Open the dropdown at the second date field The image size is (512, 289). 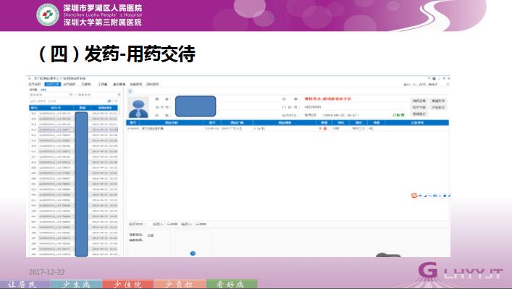point(119,95)
